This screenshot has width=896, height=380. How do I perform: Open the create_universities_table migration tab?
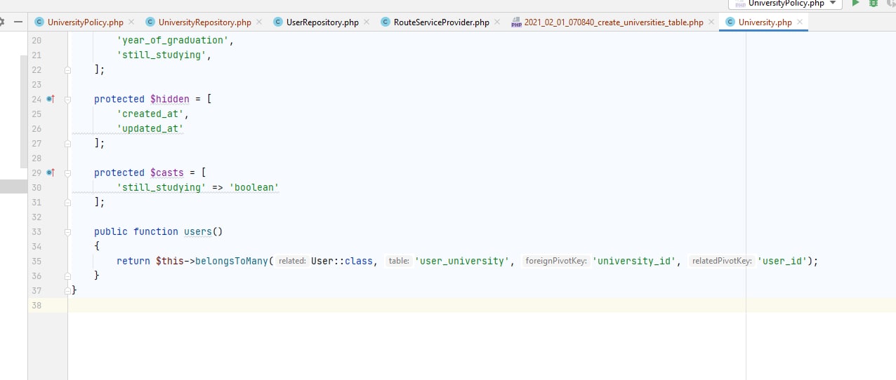tap(614, 22)
